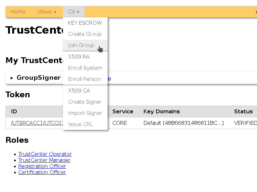Expand the GroupSigner disclosure triangle
Image resolution: width=257 pixels, height=192 pixels.
pos(12,78)
